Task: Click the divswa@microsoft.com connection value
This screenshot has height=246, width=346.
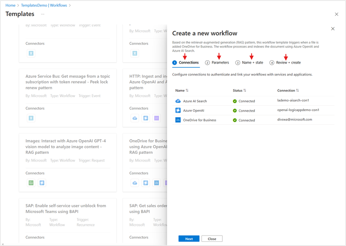Action: pyautogui.click(x=295, y=120)
